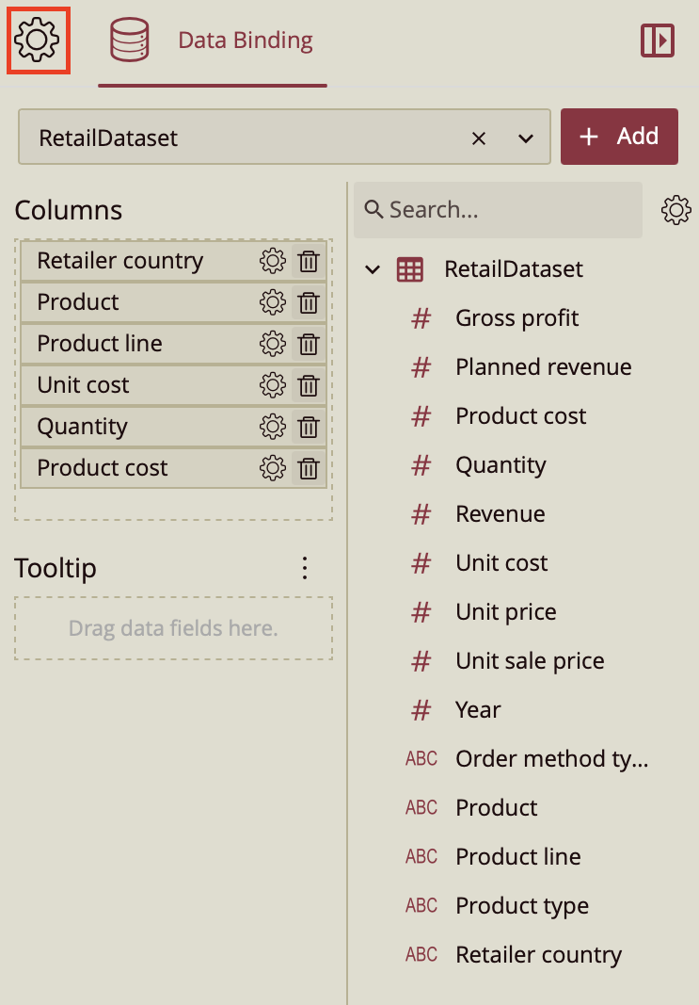This screenshot has height=1005, width=699.
Task: Select the Gross profit field
Action: [x=516, y=318]
